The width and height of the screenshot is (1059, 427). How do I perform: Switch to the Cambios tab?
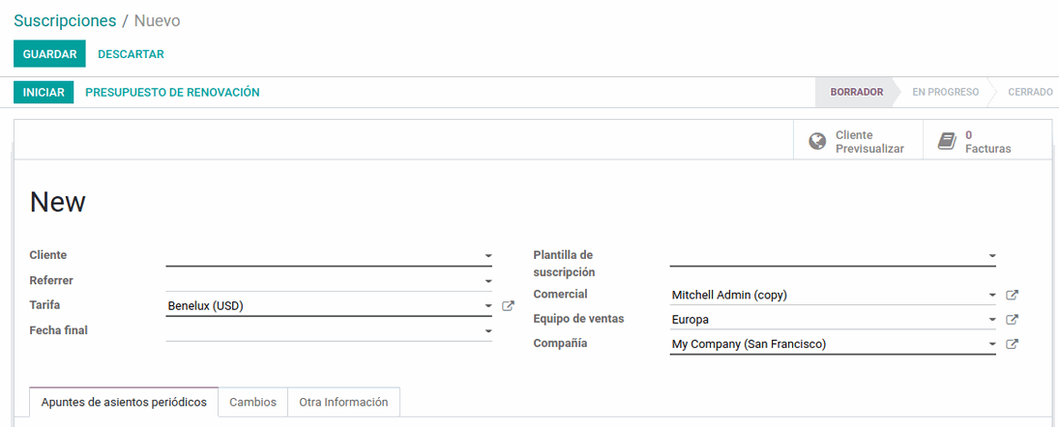point(252,402)
